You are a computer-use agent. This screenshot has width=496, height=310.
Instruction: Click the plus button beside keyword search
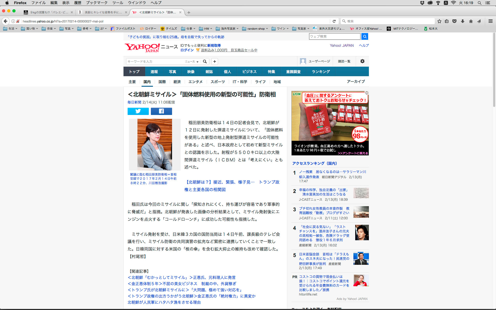point(214,61)
